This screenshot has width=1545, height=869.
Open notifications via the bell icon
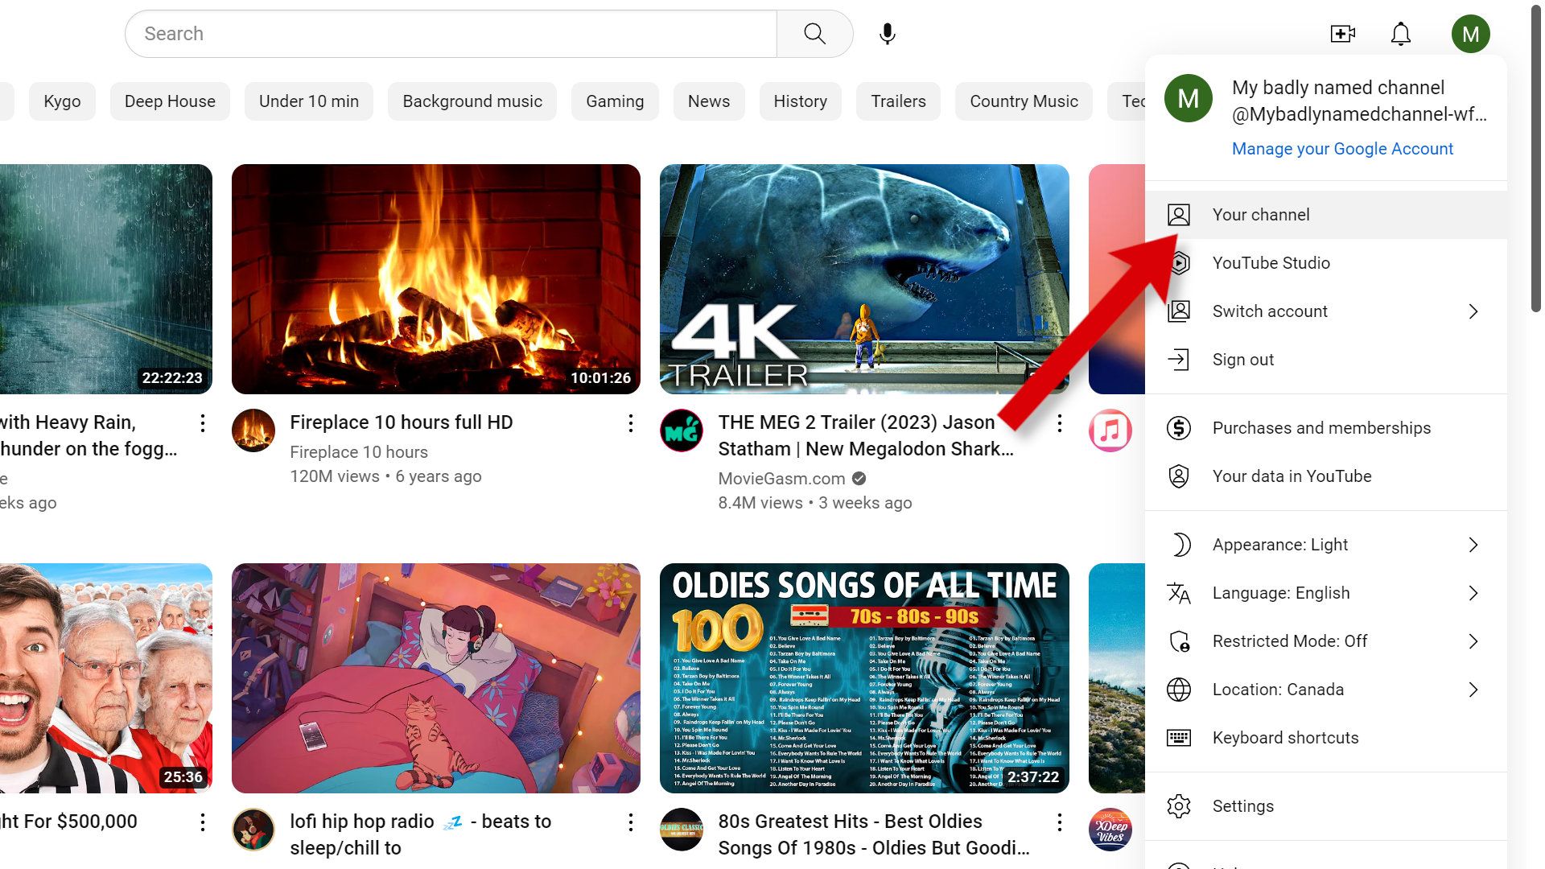pyautogui.click(x=1399, y=33)
